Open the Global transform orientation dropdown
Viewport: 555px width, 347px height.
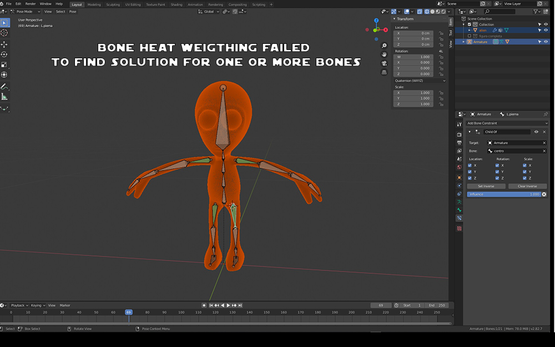tap(209, 12)
